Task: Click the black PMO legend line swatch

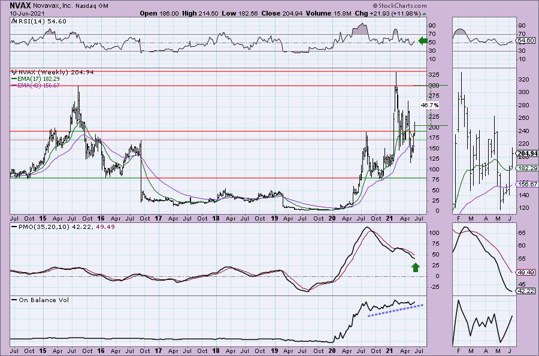Action: click(14, 227)
